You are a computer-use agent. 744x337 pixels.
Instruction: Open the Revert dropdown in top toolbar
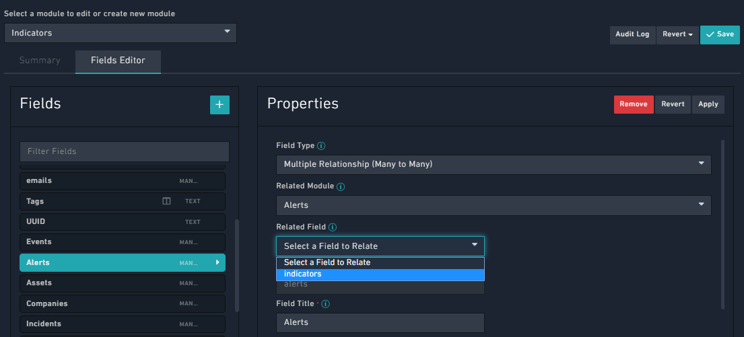click(677, 34)
